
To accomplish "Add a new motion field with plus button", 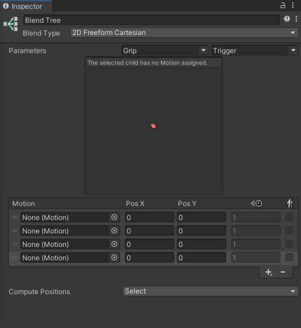I will [x=268, y=272].
